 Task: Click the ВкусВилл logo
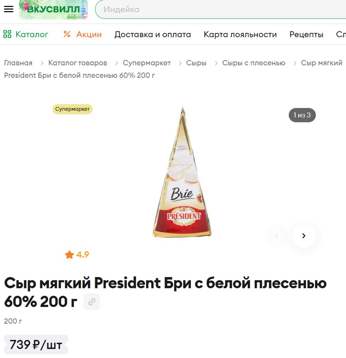pyautogui.click(x=53, y=9)
